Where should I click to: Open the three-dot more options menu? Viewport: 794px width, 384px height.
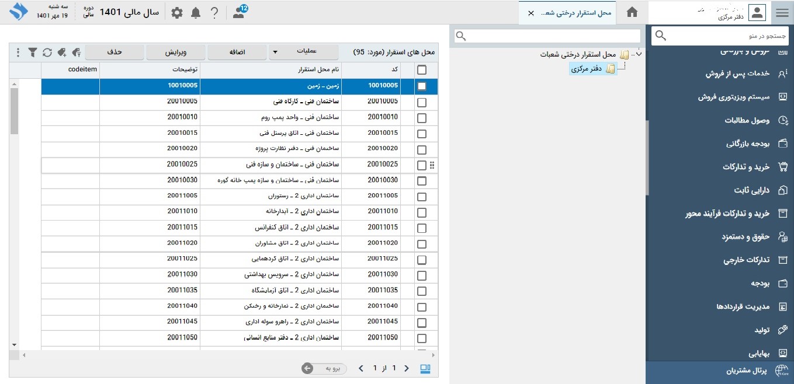click(18, 53)
